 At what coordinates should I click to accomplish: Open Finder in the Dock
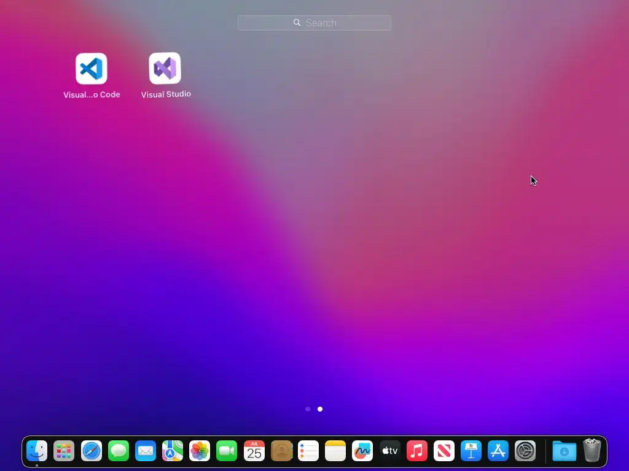point(37,451)
